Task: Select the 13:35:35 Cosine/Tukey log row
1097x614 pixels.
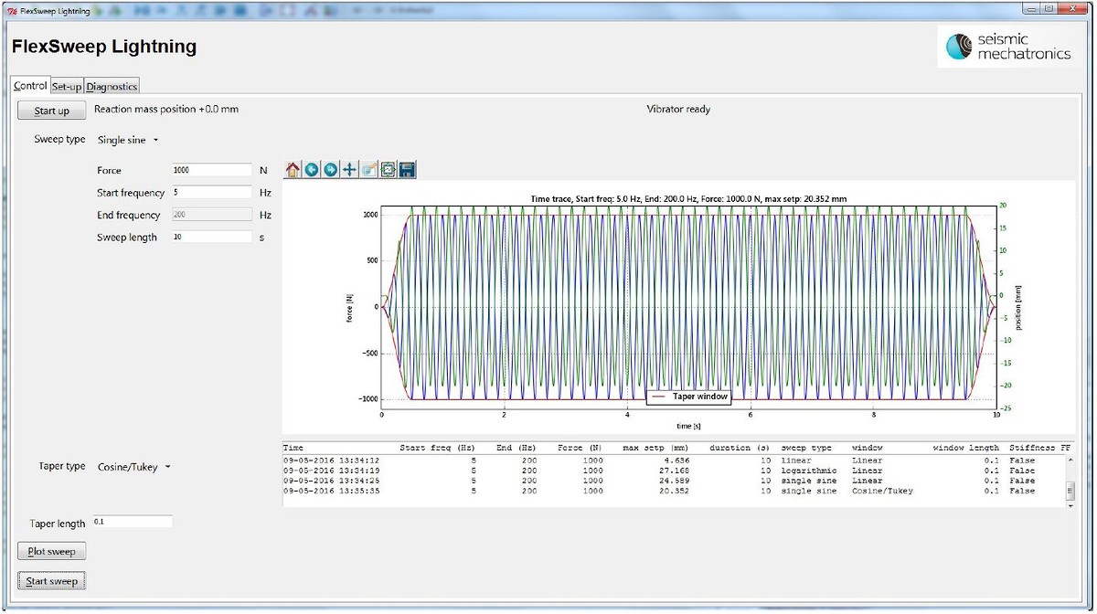Action: (674, 491)
